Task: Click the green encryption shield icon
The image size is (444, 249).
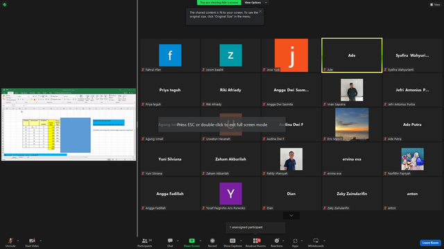Action: (5, 5)
